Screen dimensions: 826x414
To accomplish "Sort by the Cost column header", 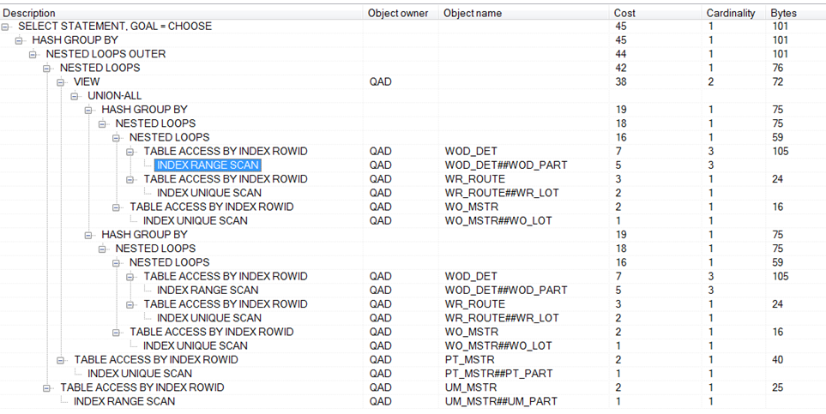I will 625,13.
